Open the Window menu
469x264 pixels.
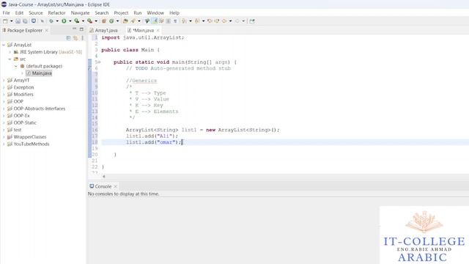pos(155,13)
